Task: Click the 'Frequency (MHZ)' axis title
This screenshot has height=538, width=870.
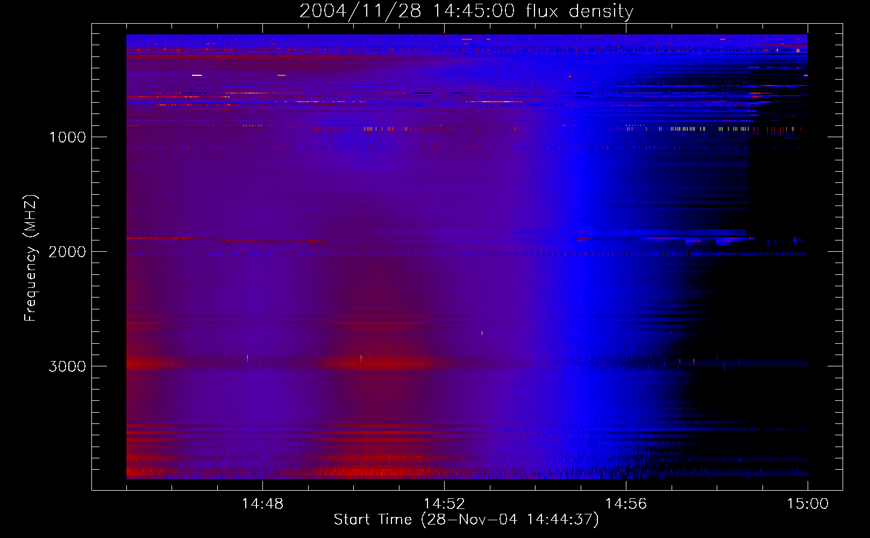Action: coord(31,258)
